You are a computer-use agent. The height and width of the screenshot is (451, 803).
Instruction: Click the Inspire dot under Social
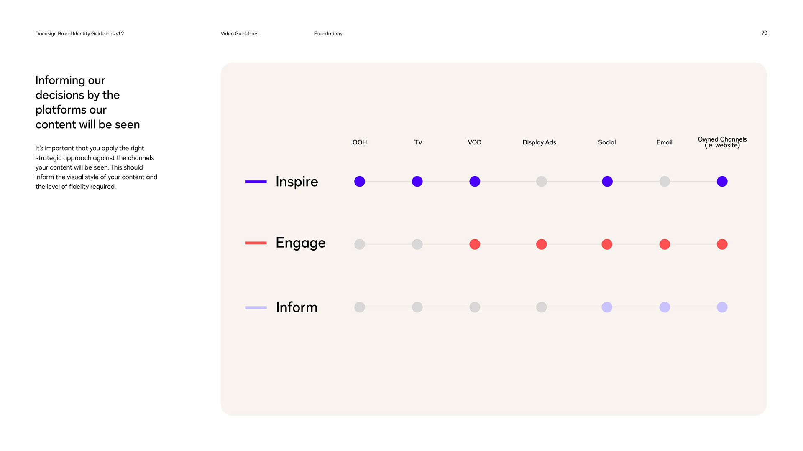[607, 182]
